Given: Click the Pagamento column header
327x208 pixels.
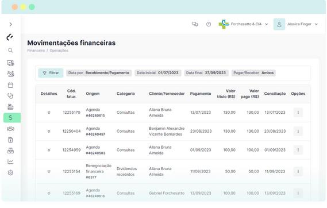Looking at the screenshot, I should (201, 94).
